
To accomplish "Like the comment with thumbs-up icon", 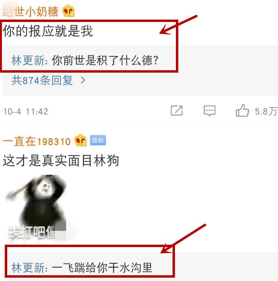I will point(243,110).
